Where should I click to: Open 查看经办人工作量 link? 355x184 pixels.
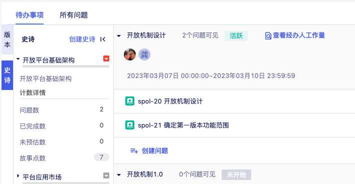(x=299, y=35)
